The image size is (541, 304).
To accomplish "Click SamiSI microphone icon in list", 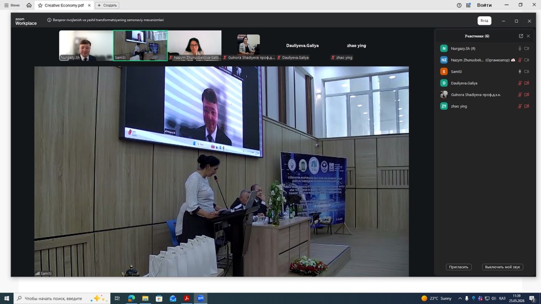I will tap(520, 72).
